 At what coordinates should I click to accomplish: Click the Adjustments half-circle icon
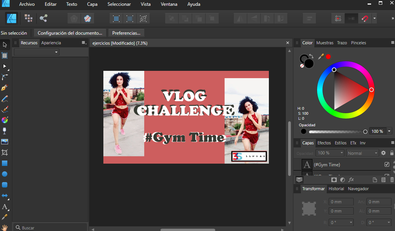[x=343, y=180]
